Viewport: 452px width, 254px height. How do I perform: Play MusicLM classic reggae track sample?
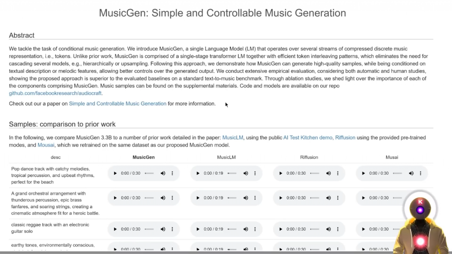pos(198,229)
